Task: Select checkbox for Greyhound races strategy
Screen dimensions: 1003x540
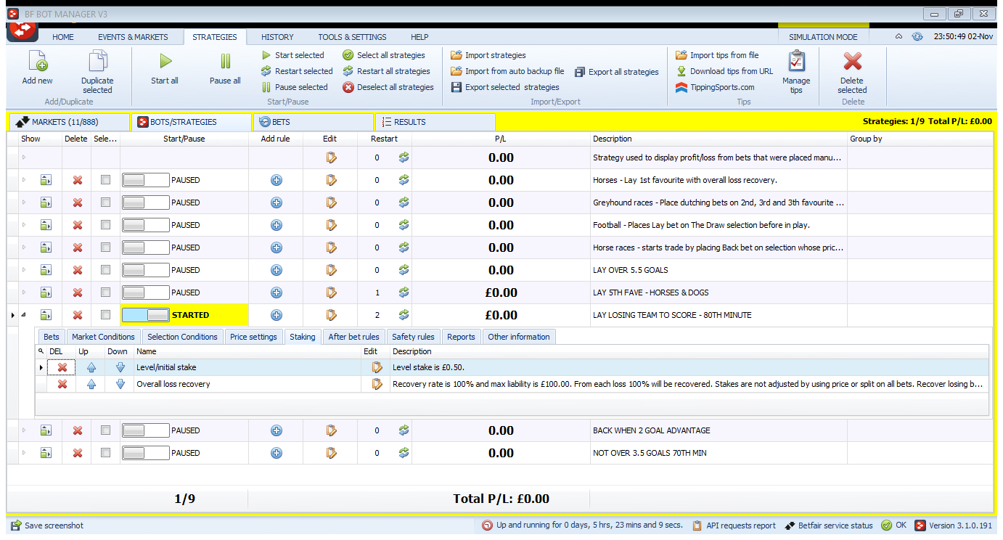Action: [x=106, y=202]
